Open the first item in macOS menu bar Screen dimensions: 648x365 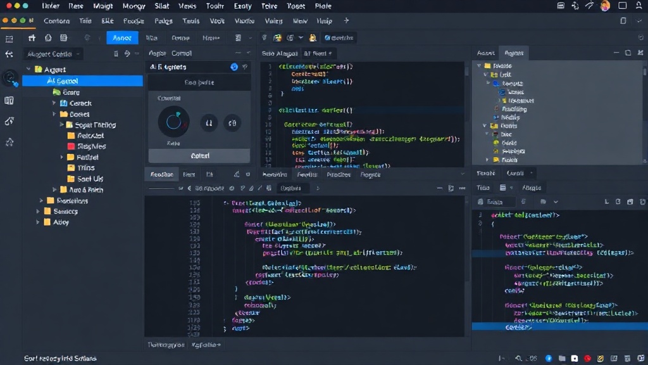(51, 6)
